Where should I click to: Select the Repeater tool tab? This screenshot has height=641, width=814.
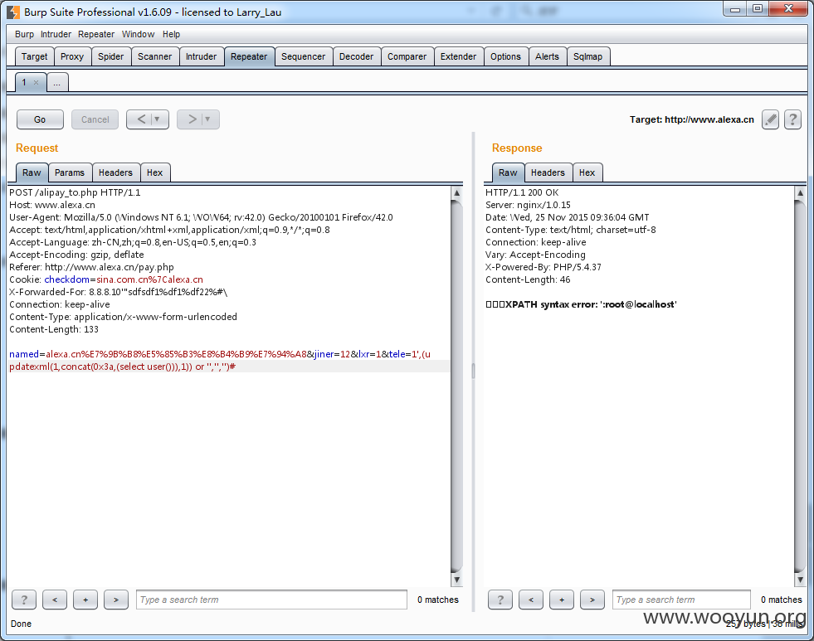[249, 56]
